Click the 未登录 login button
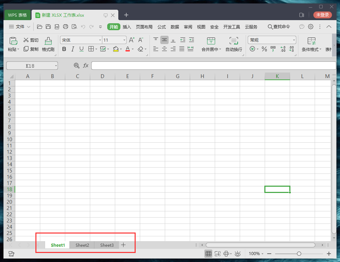The image size is (340, 262). pyautogui.click(x=322, y=15)
